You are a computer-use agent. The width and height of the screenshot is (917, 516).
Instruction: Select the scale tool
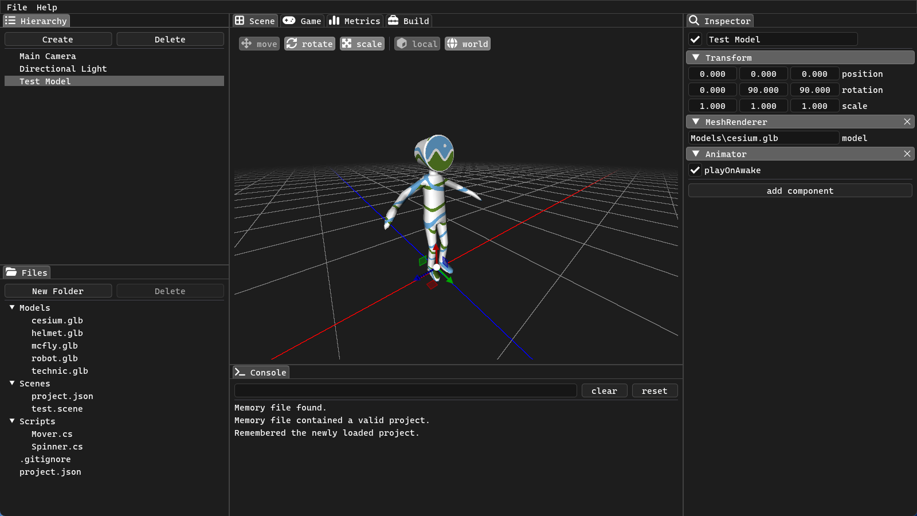click(362, 44)
